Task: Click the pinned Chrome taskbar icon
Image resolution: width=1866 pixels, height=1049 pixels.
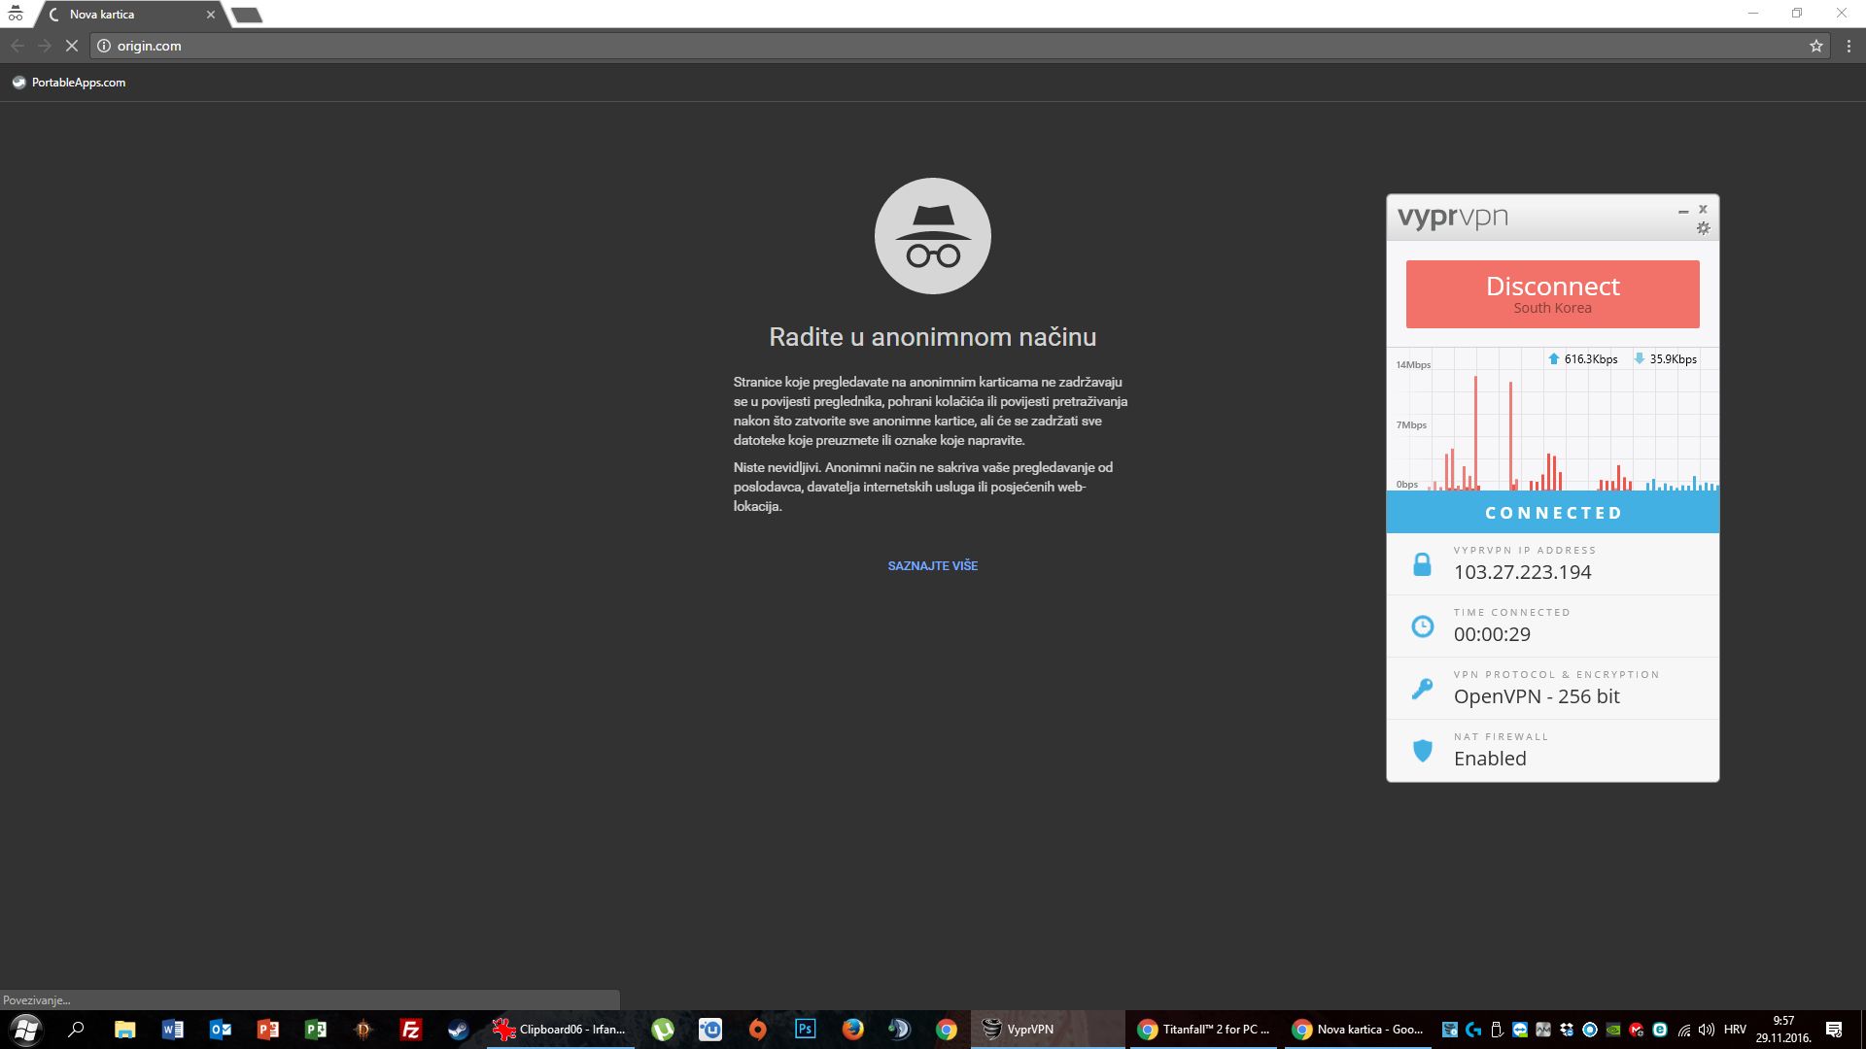Action: pyautogui.click(x=947, y=1030)
